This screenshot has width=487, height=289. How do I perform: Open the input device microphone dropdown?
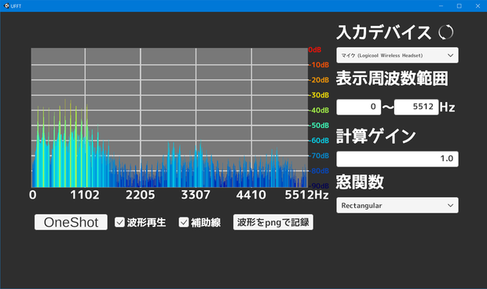(x=397, y=55)
